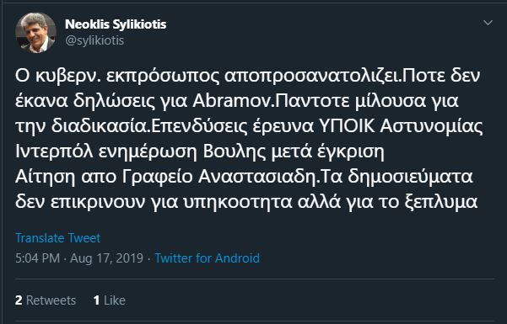View the 1 Like list
This screenshot has height=324, width=507.
tap(110, 300)
